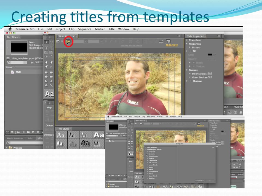Expand the Distort section in large Title Properties

(x=190, y=47)
